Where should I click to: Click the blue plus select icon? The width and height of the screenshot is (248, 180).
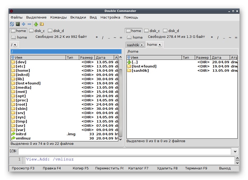24,24
